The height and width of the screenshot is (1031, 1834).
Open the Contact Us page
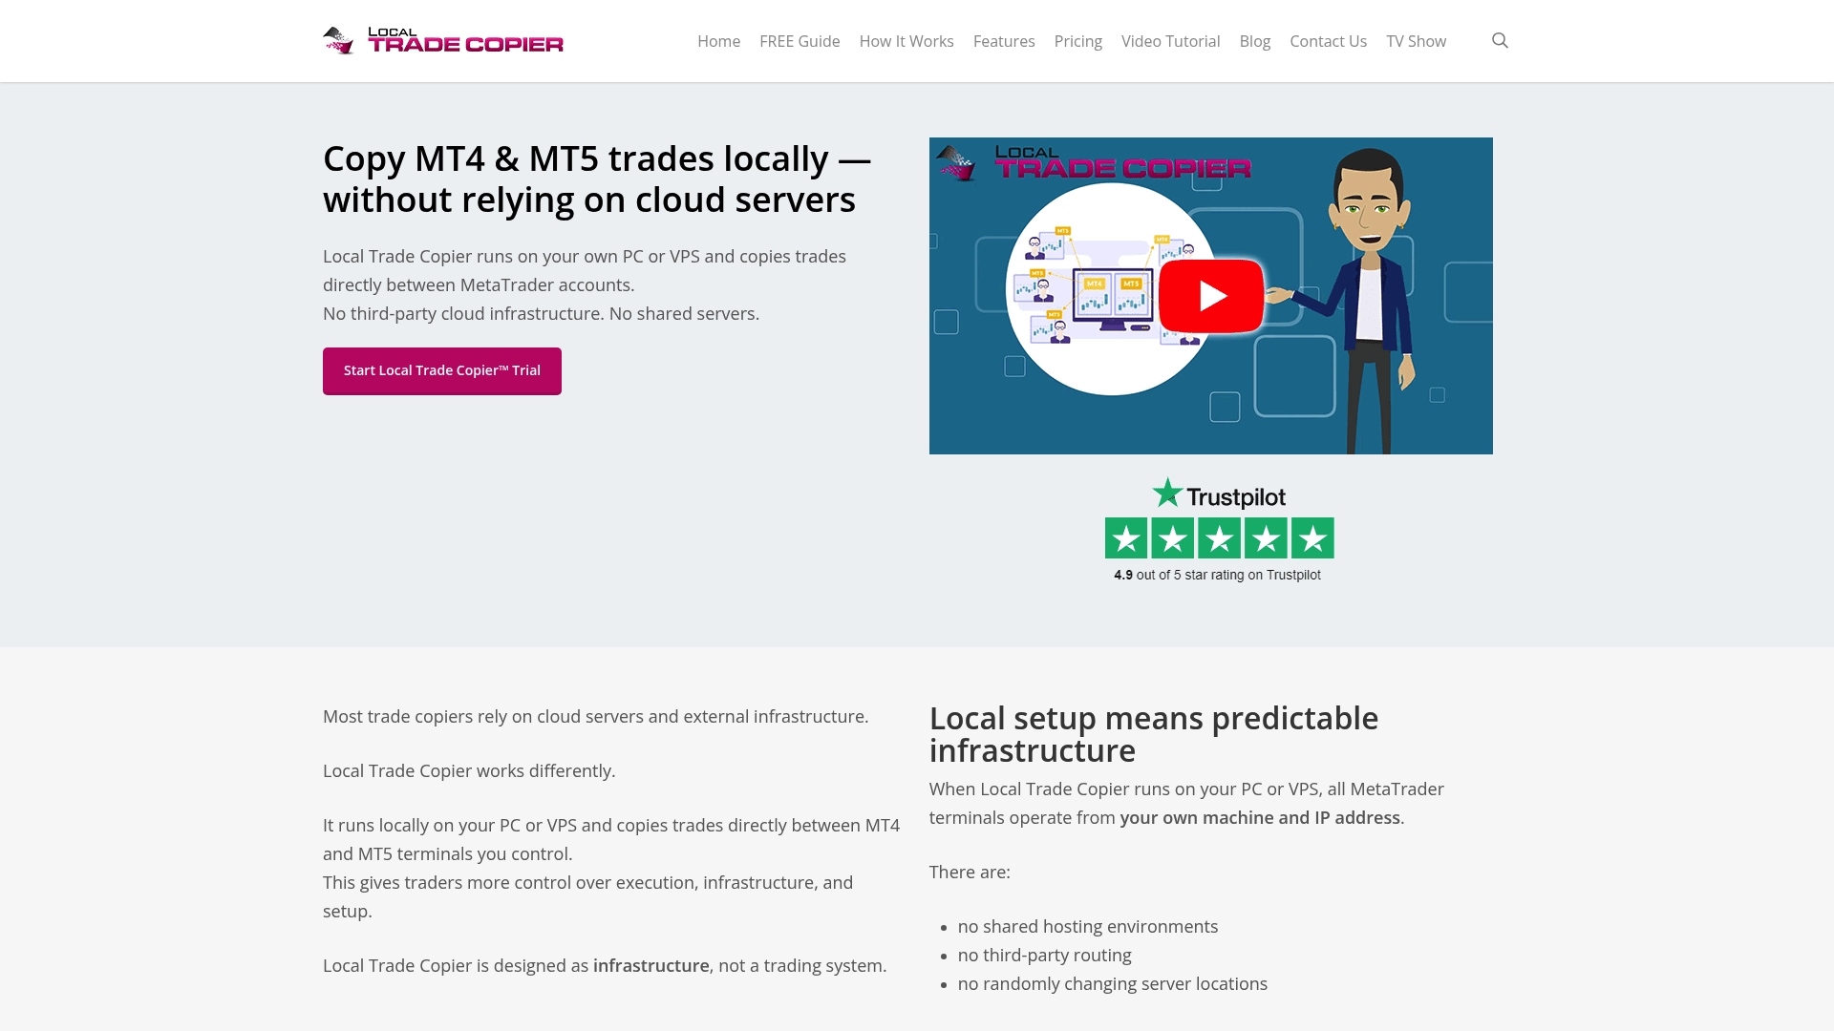click(1328, 41)
